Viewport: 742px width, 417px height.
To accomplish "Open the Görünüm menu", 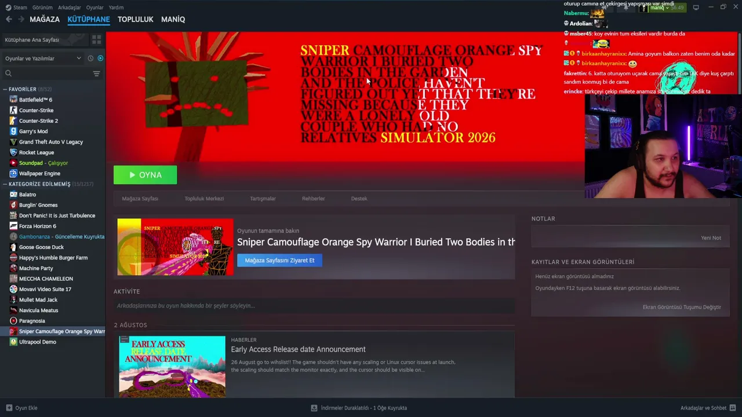I will coord(42,8).
